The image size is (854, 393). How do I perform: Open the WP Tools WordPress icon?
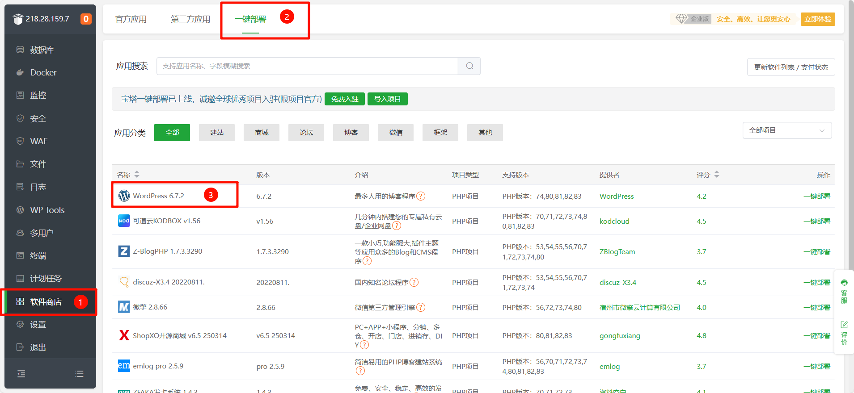(20, 210)
